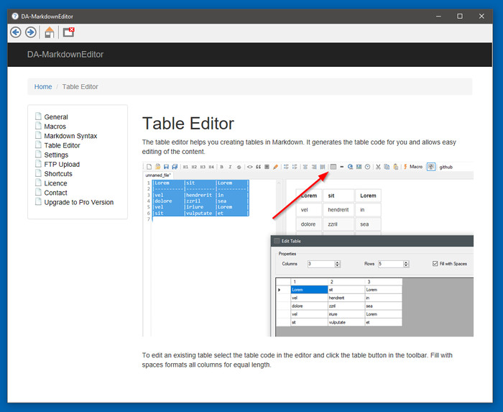
Task: Click the open file icon in screenshot toolbar
Action: [157, 167]
